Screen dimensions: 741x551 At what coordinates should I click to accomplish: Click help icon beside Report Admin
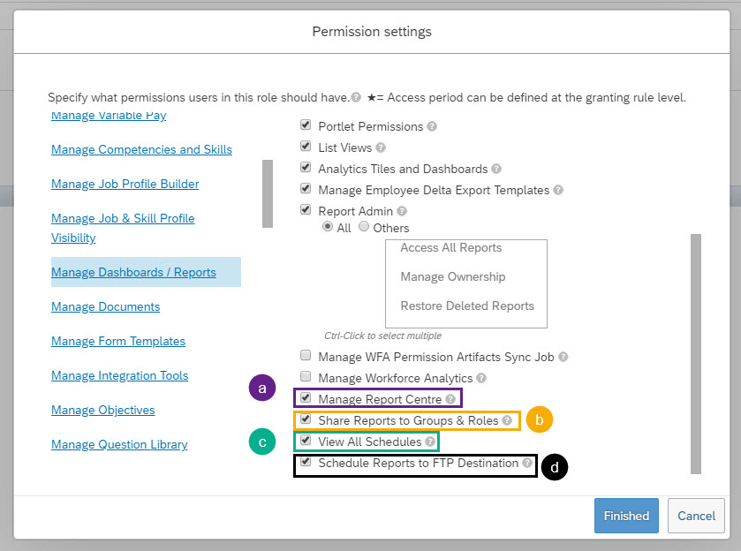click(x=402, y=211)
